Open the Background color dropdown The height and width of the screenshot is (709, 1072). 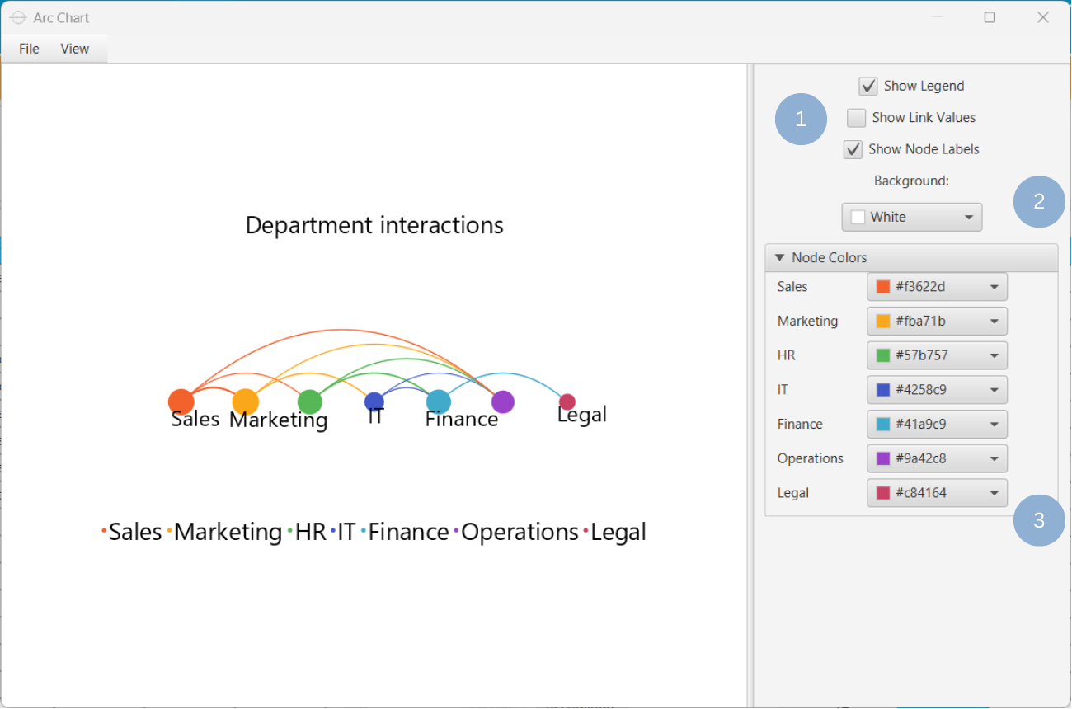911,217
